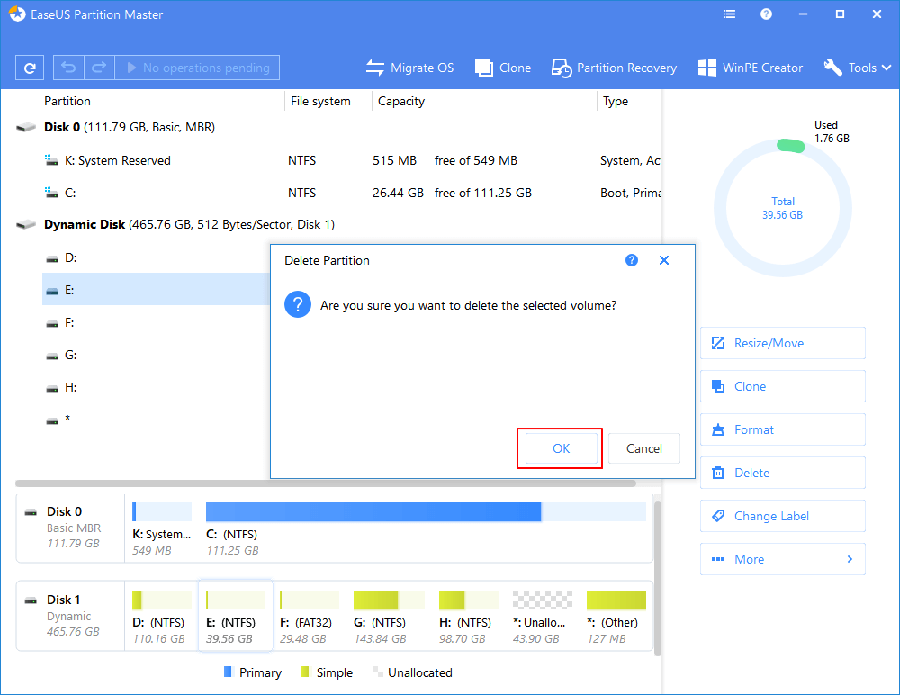The height and width of the screenshot is (695, 900).
Task: Click '26.44 GB' capacity value for C:
Action: [398, 193]
